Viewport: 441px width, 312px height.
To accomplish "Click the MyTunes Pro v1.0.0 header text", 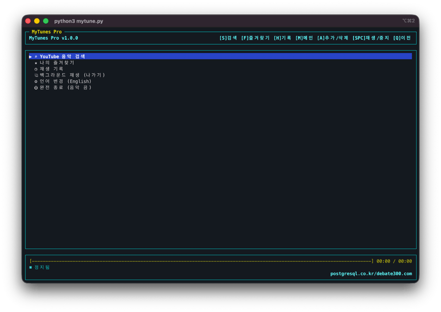I will [53, 38].
